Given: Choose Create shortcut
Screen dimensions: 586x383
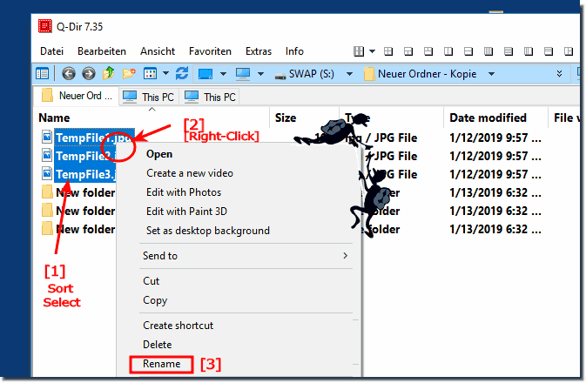Looking at the screenshot, I should [x=178, y=326].
